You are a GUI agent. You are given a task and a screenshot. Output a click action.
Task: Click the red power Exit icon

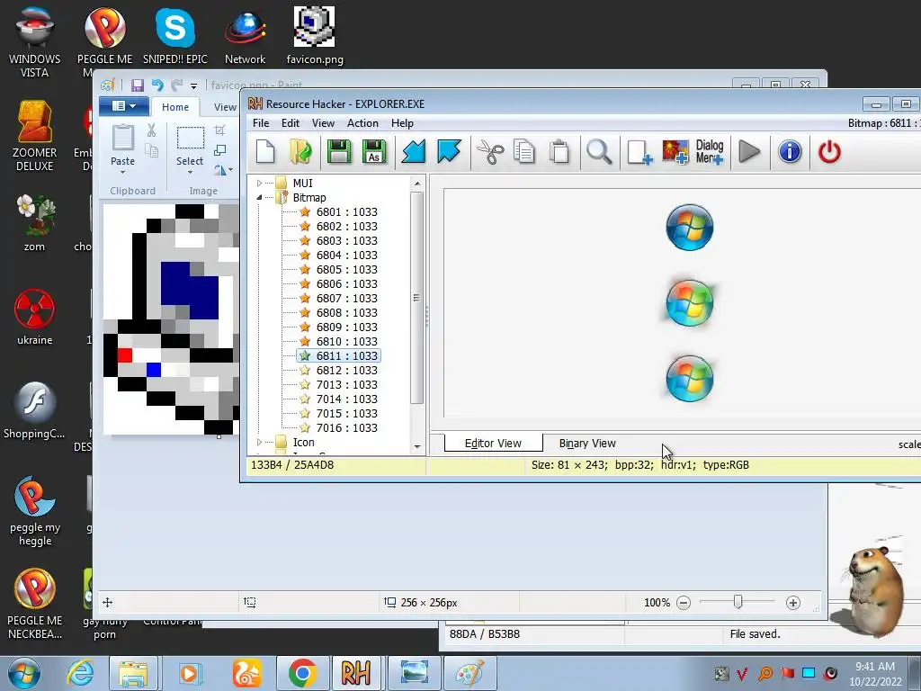829,152
